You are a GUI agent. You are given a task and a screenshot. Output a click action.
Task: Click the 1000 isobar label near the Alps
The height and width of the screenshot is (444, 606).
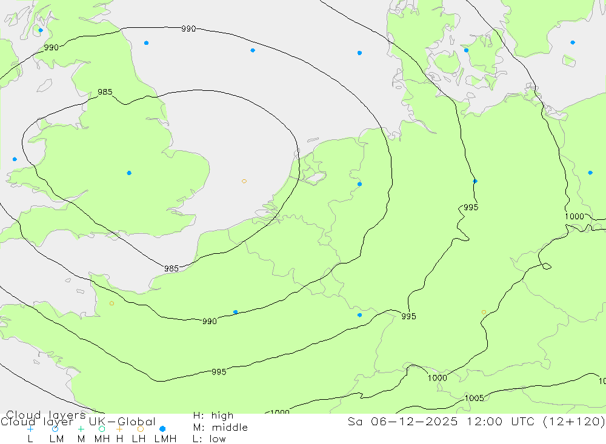[437, 378]
